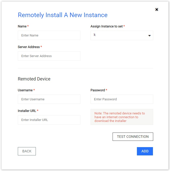Focus the Enter Installer URL field
The height and width of the screenshot is (171, 170).
click(x=49, y=120)
